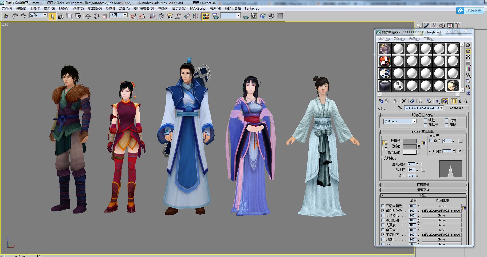Open the Mirror tool
The width and height of the screenshot is (487, 257).
click(x=195, y=16)
